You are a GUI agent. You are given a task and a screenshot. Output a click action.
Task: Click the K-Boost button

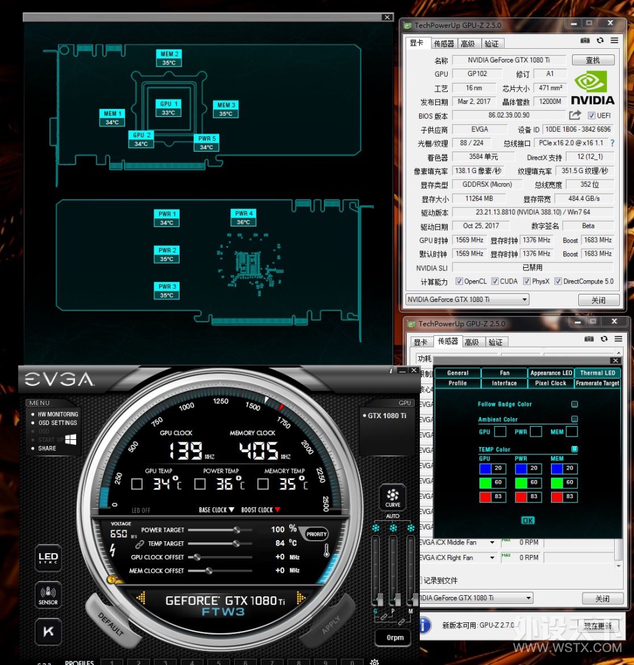pos(48,632)
